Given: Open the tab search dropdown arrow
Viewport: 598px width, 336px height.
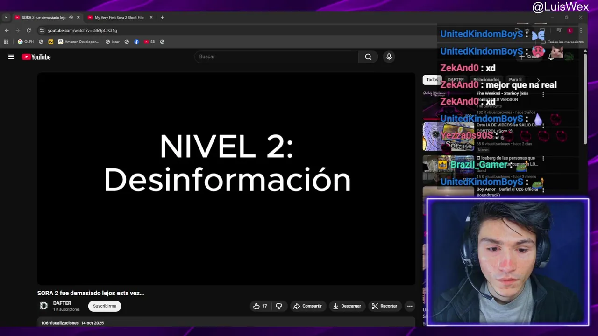Looking at the screenshot, I should coord(6,17).
